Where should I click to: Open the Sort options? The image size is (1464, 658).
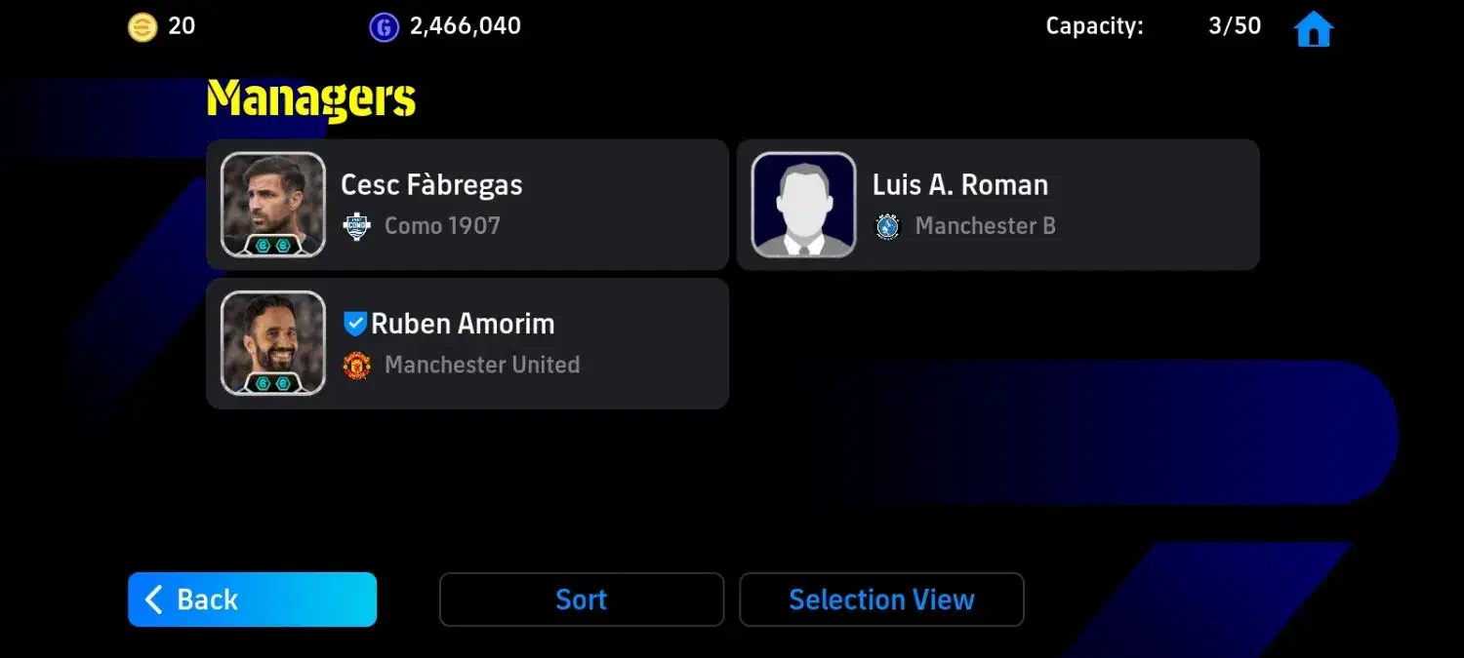point(582,600)
